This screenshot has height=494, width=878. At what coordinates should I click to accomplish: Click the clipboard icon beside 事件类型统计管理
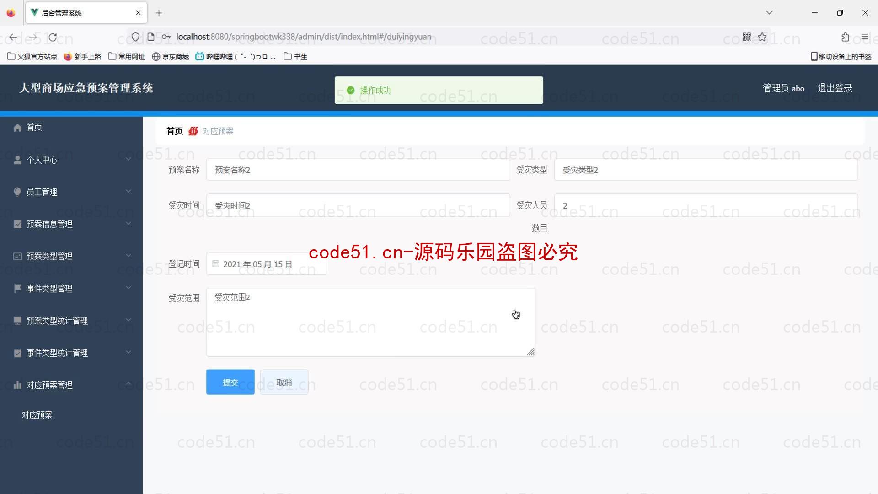pos(17,353)
